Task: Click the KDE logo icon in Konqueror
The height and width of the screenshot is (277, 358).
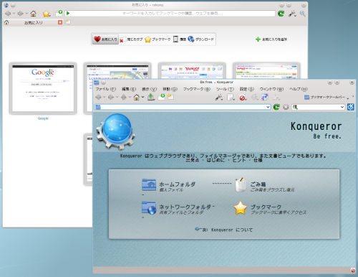Action: point(350,107)
